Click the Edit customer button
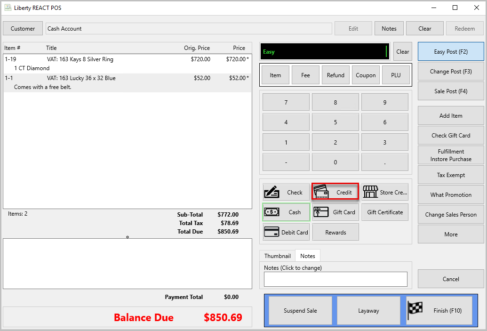This screenshot has width=487, height=331. coord(353,28)
